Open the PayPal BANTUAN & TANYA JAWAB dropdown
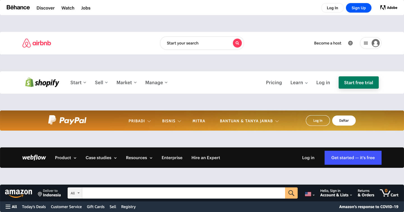Viewport: 404px width, 212px height. [x=246, y=121]
